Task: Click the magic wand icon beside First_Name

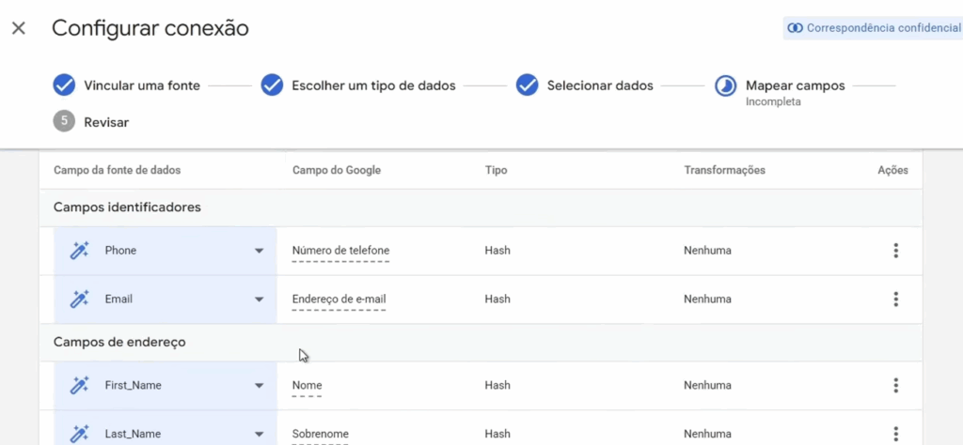Action: (80, 385)
